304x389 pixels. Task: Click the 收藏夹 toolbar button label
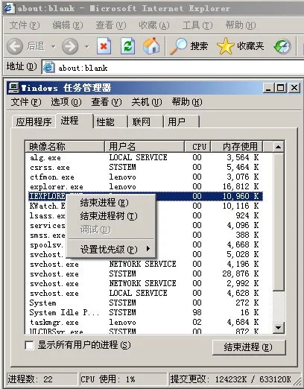250,46
